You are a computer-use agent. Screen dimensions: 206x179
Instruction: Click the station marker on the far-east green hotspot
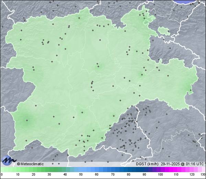tap(190, 91)
